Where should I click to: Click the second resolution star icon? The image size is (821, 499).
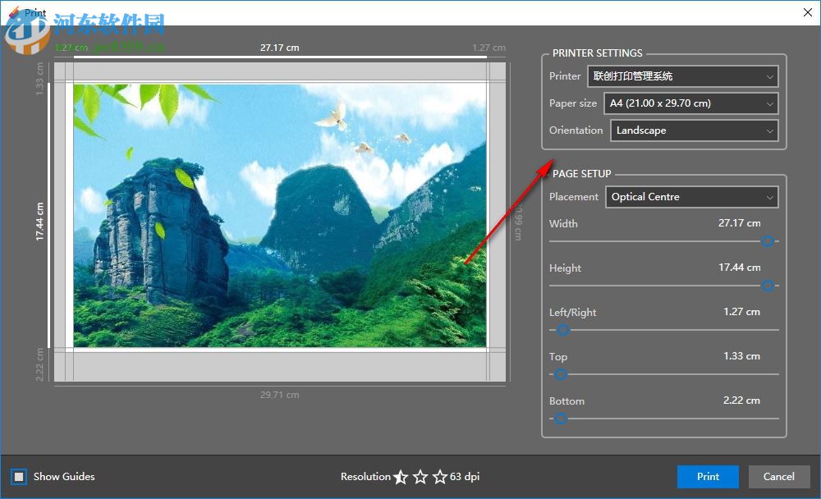coord(420,476)
